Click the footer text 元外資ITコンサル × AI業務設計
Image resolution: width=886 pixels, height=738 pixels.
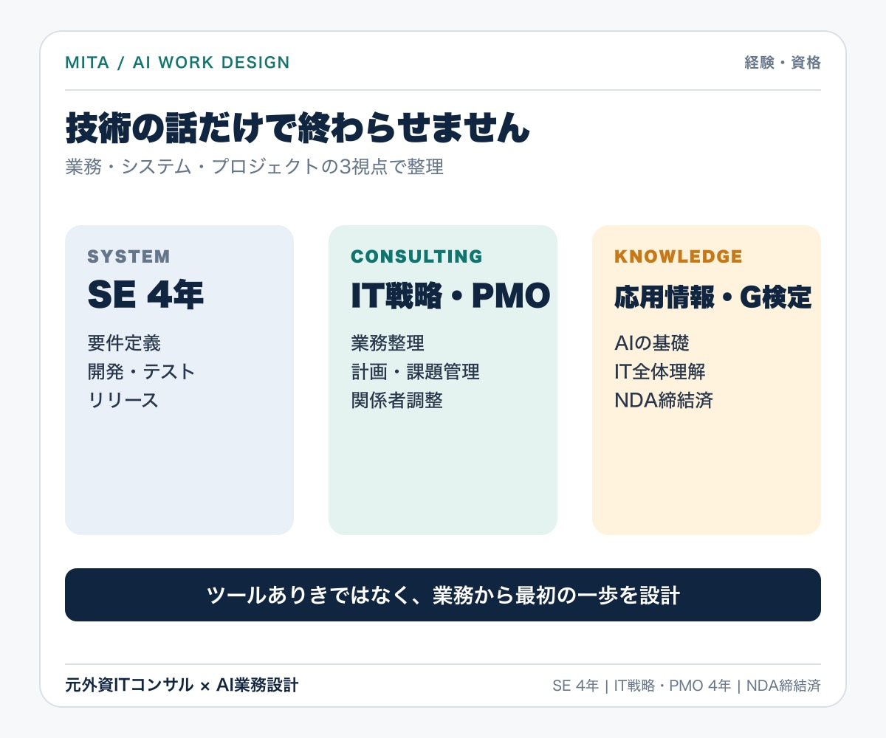click(x=182, y=685)
